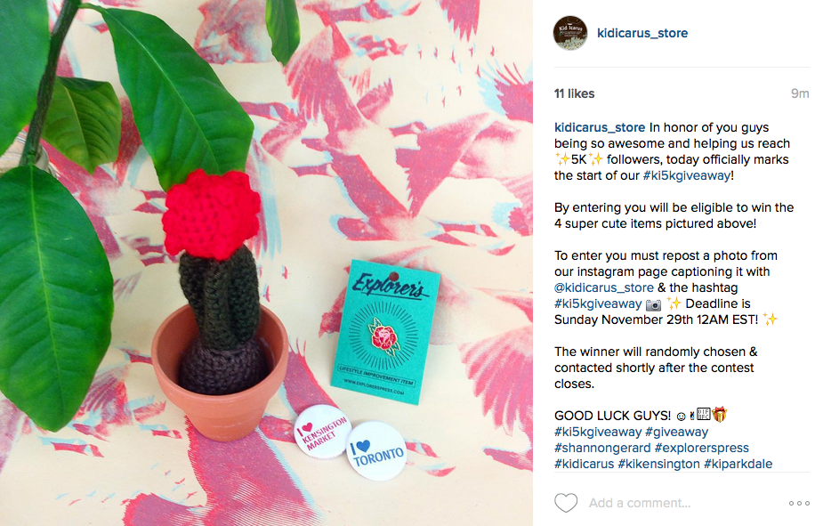Open #ki5kgiveaway hashtag in first paragraph
This screenshot has height=526, width=815.
[687, 175]
